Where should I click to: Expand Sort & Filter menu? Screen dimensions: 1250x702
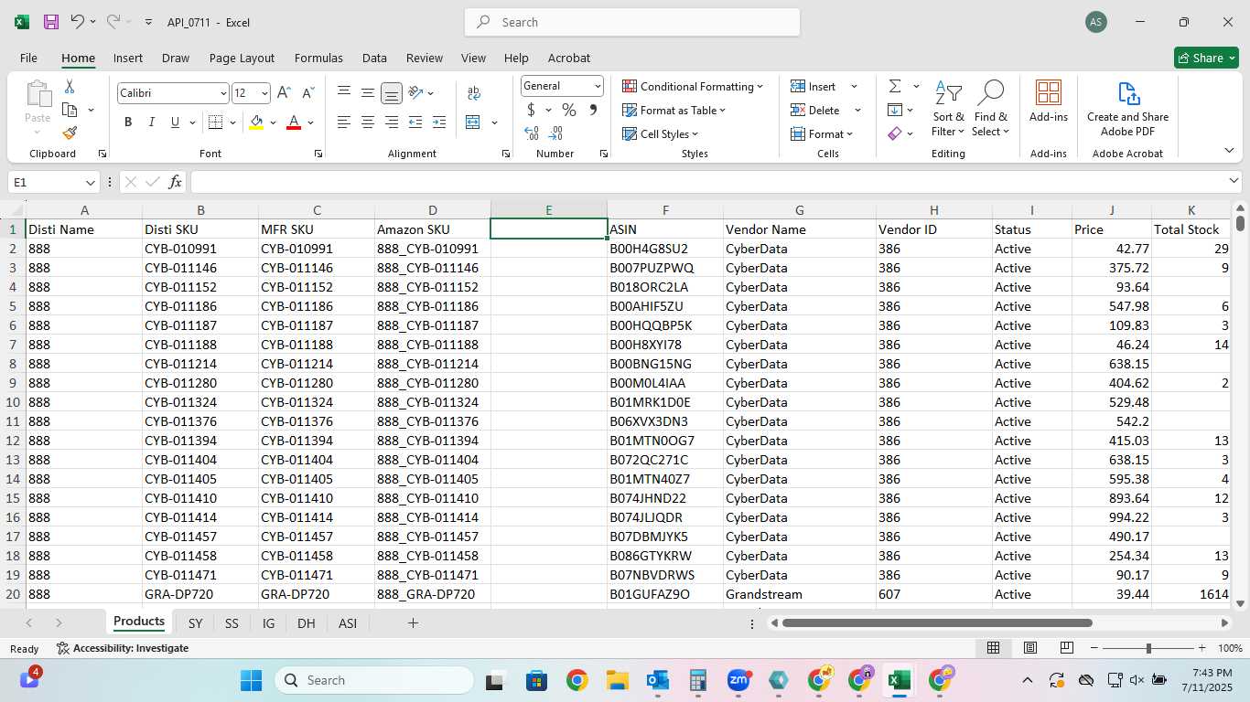click(948, 109)
